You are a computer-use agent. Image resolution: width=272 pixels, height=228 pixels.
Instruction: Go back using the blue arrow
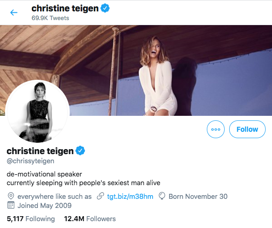click(14, 12)
